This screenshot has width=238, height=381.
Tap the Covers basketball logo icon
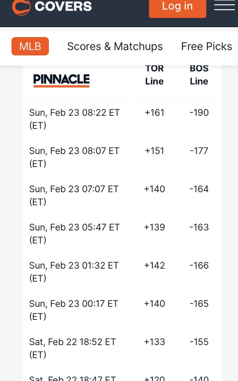tap(21, 7)
